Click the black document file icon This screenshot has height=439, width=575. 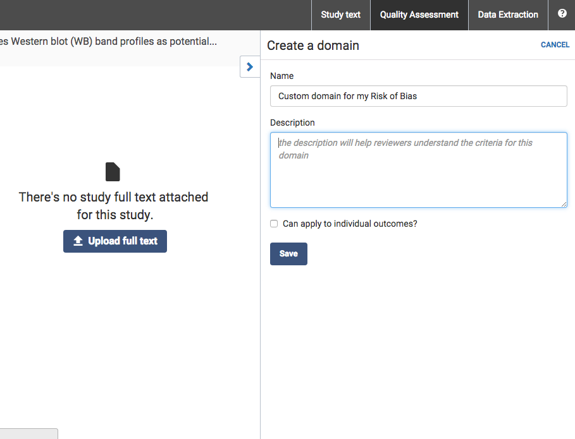point(113,172)
